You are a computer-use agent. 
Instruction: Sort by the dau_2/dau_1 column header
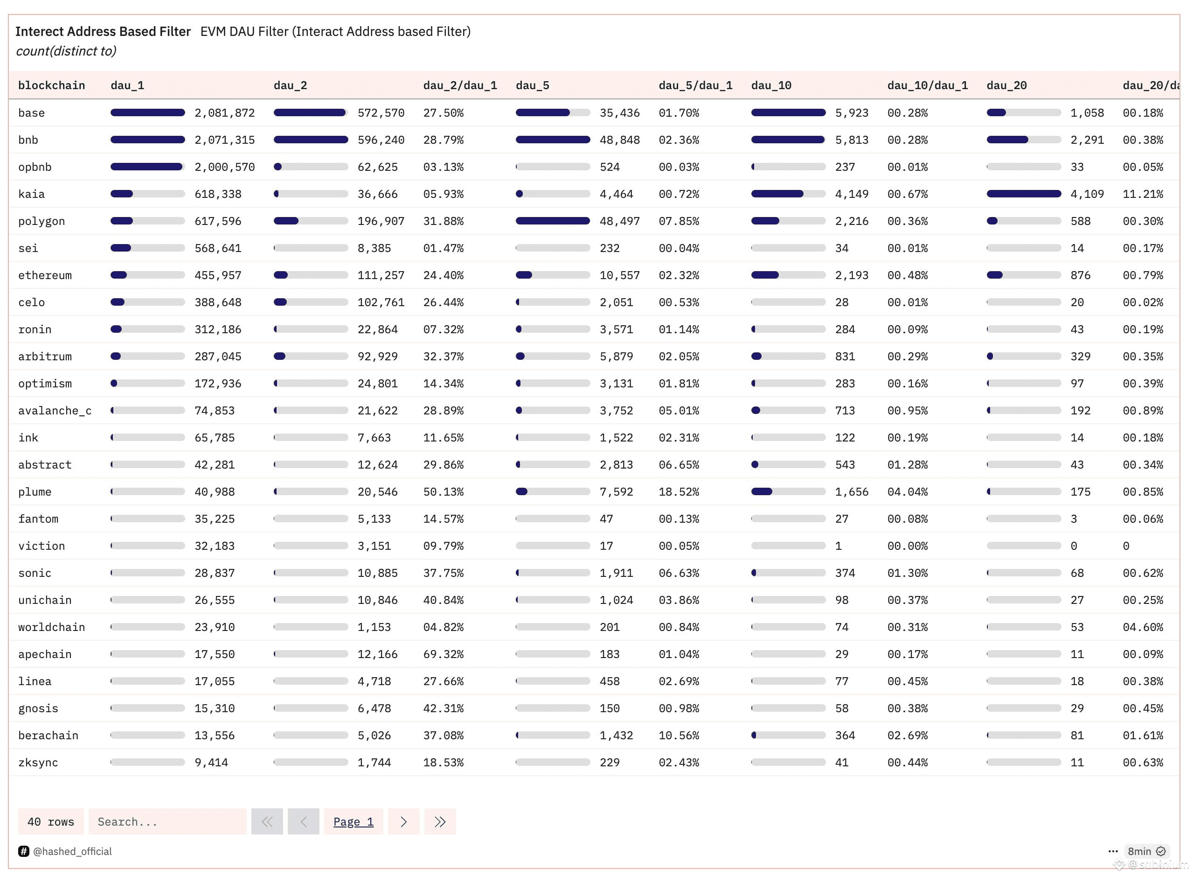460,85
